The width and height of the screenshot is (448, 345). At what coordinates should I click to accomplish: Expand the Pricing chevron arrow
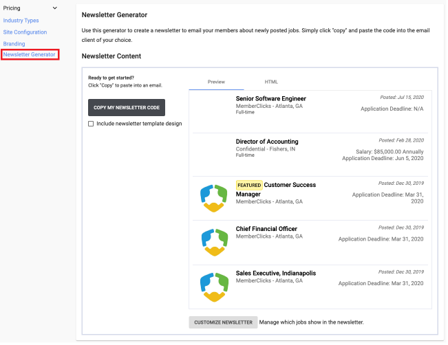(x=55, y=8)
